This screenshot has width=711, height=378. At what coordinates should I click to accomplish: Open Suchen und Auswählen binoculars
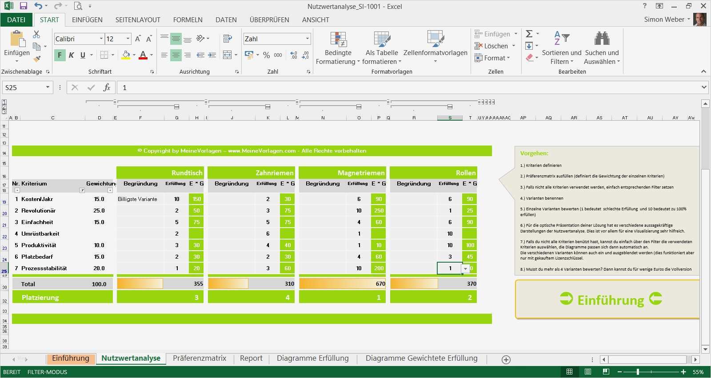tap(602, 39)
